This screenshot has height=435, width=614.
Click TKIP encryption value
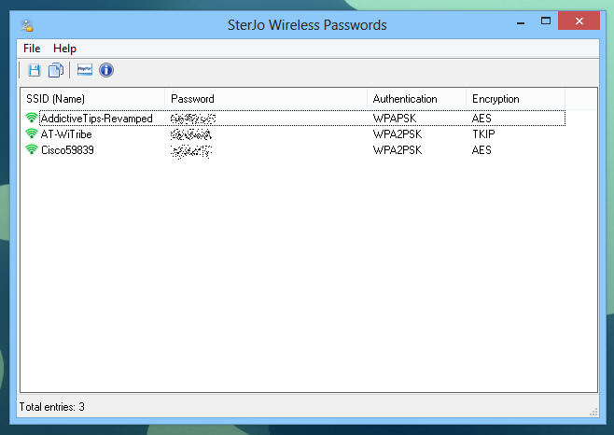(483, 134)
